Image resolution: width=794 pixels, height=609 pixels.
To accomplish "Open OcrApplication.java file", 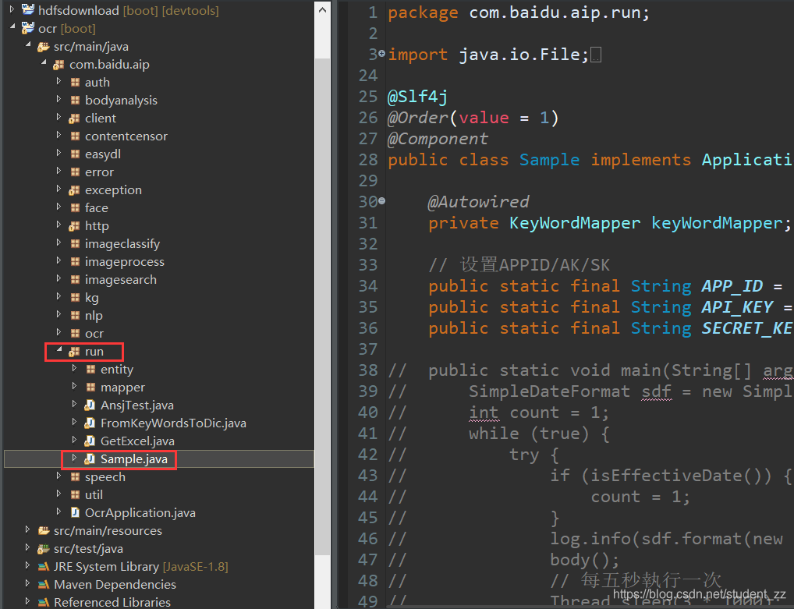I will pos(140,513).
